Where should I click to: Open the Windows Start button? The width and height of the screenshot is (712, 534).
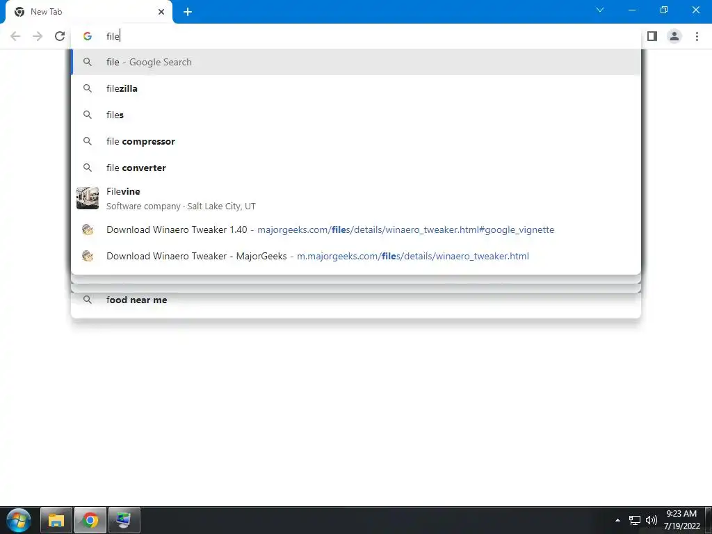(x=19, y=520)
